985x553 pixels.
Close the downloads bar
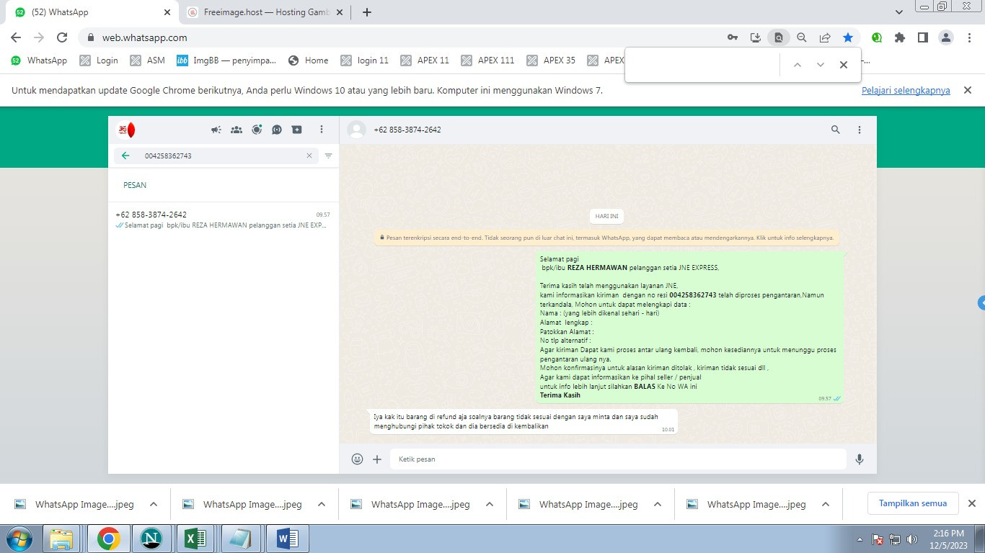point(971,503)
